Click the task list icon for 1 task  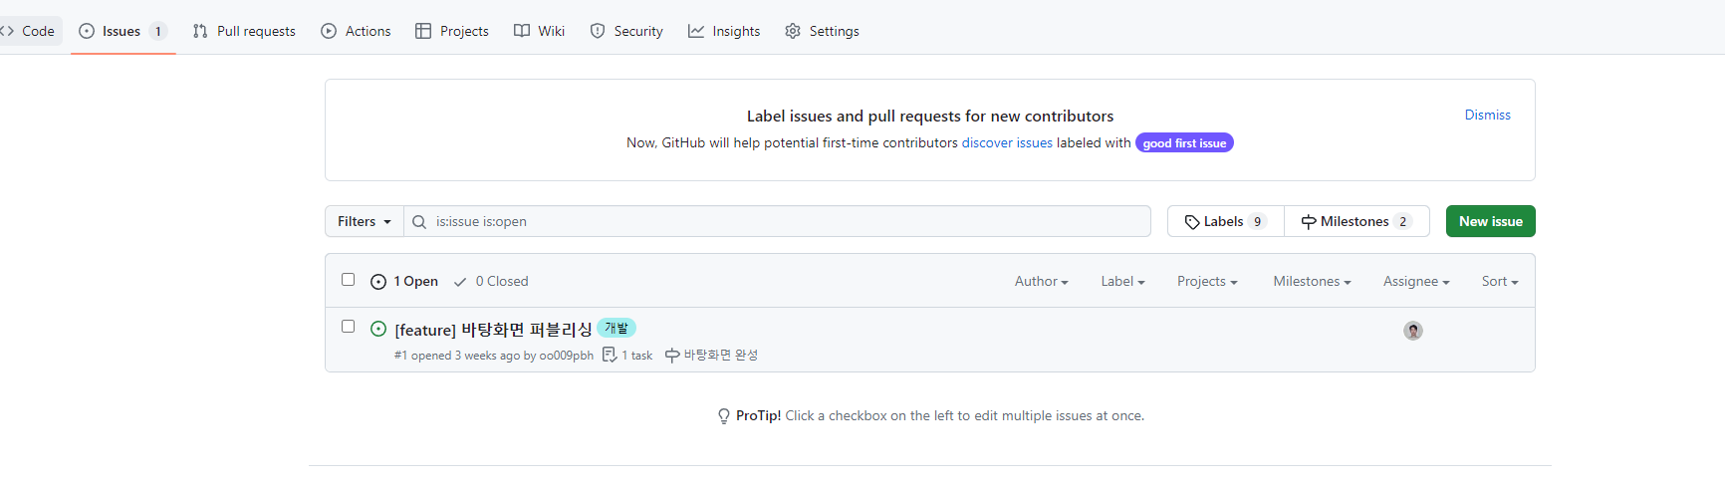tap(610, 355)
